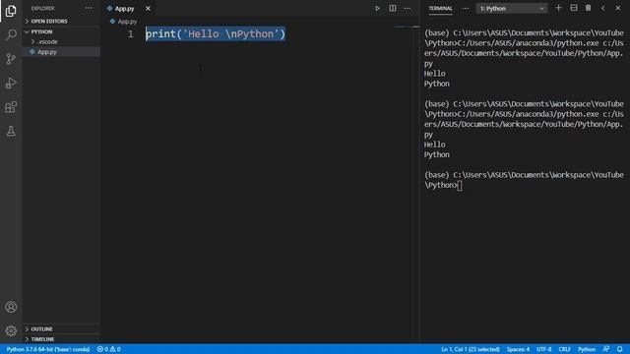The height and width of the screenshot is (354, 630).
Task: Change encoding via UTF-8
Action: (x=544, y=349)
